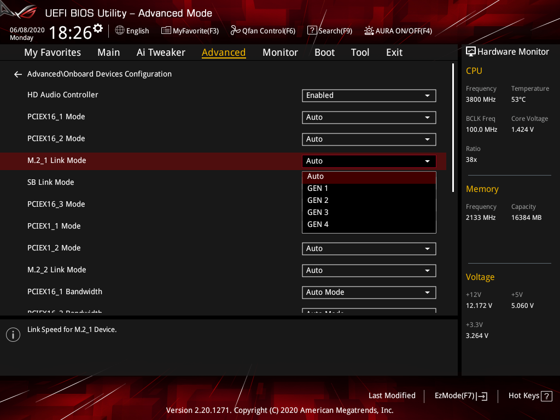The image size is (560, 420).
Task: Switch to EzMode(F7)
Action: 461,396
